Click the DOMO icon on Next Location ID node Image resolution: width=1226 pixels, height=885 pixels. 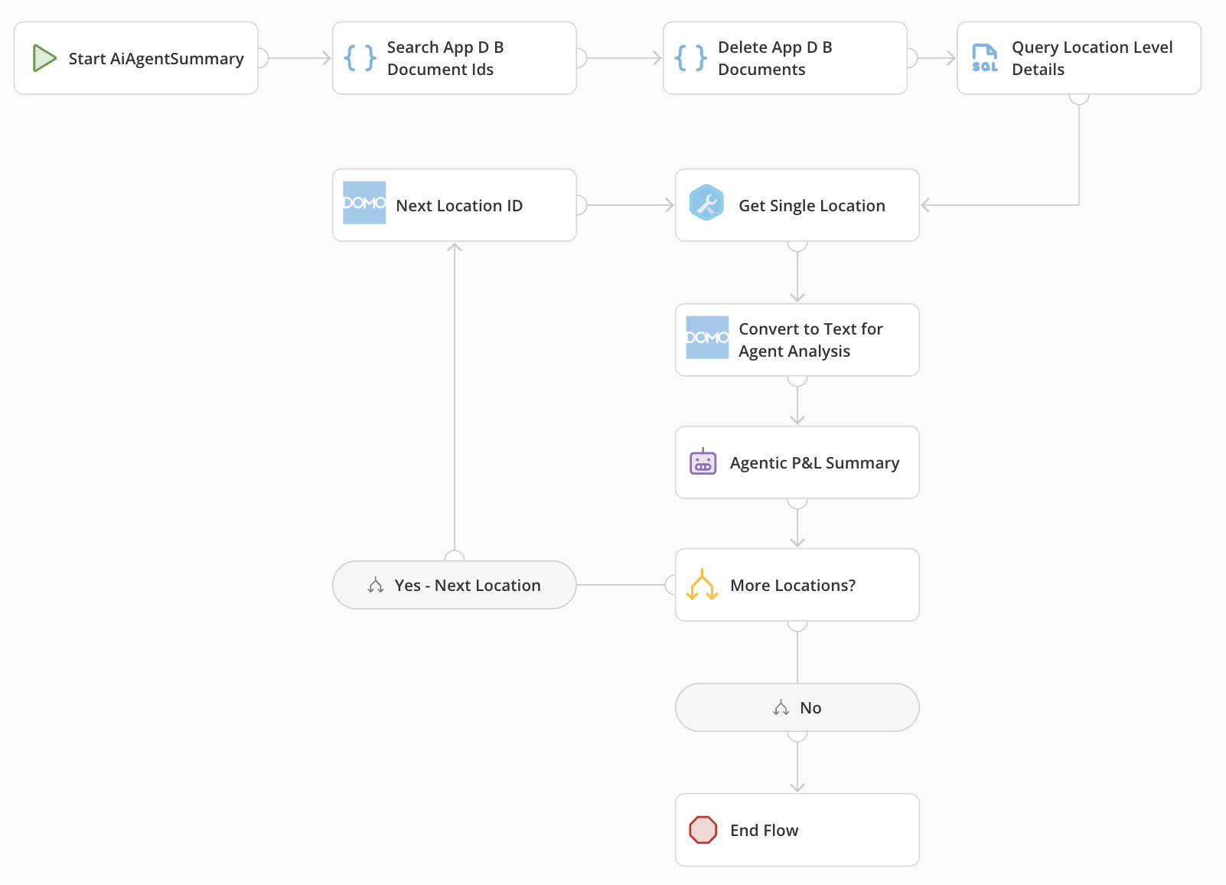click(x=364, y=204)
